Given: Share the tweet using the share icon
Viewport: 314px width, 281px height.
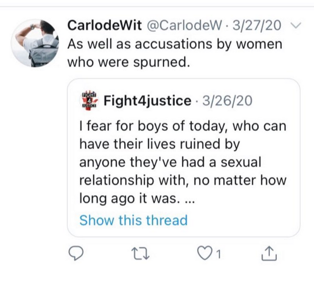Looking at the screenshot, I should (269, 254).
